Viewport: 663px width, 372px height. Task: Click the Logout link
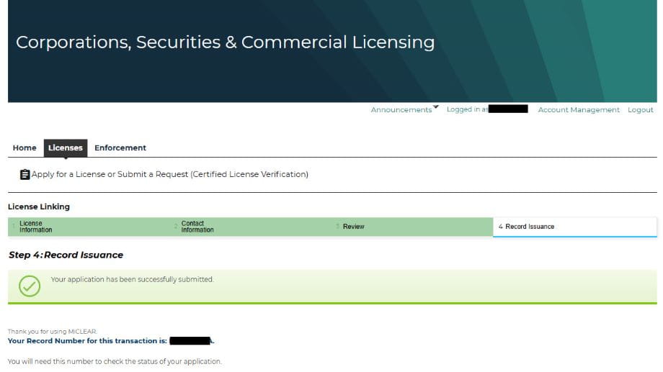[x=640, y=110]
